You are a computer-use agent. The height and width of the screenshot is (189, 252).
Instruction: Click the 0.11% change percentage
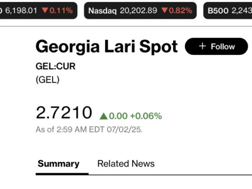(x=61, y=10)
